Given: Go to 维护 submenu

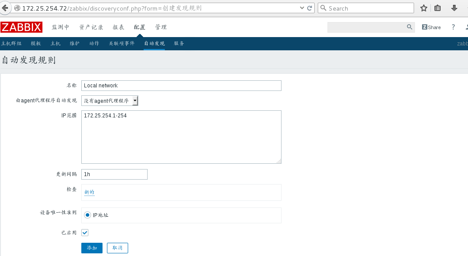Looking at the screenshot, I should [75, 44].
